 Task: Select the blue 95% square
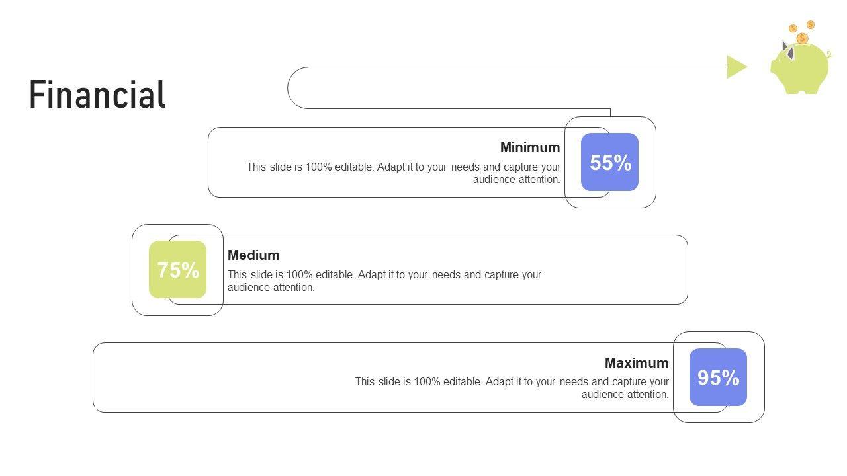tap(718, 377)
